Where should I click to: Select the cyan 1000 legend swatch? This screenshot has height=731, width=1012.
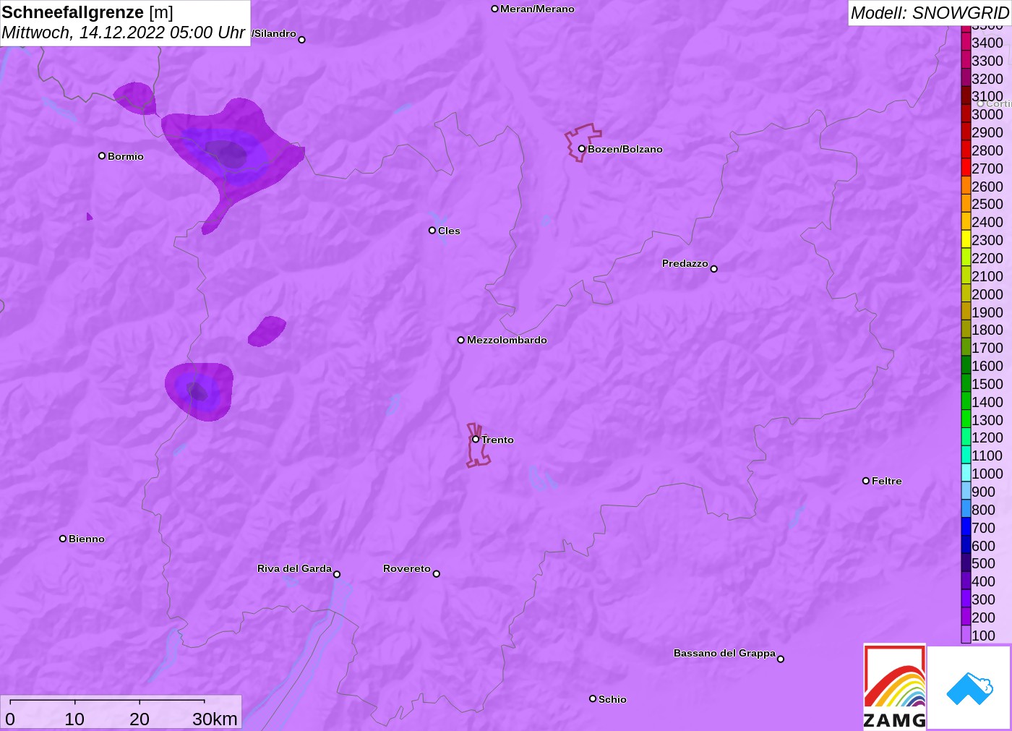(x=966, y=473)
